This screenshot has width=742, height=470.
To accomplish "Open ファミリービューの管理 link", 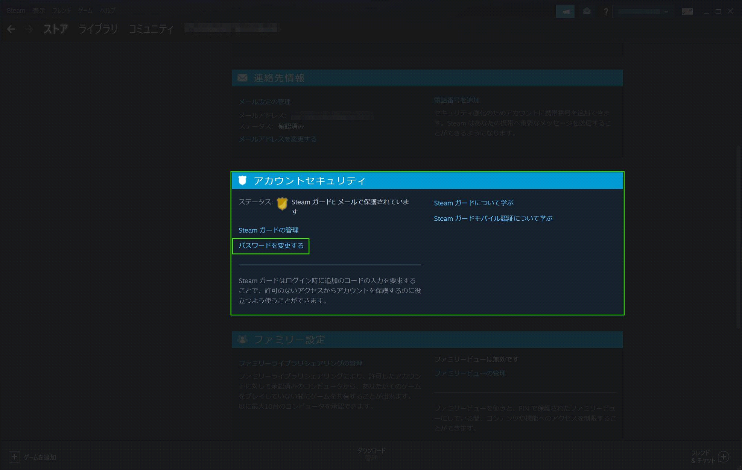I will [x=470, y=373].
